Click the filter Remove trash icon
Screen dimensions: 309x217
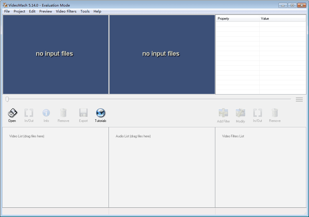(275, 113)
